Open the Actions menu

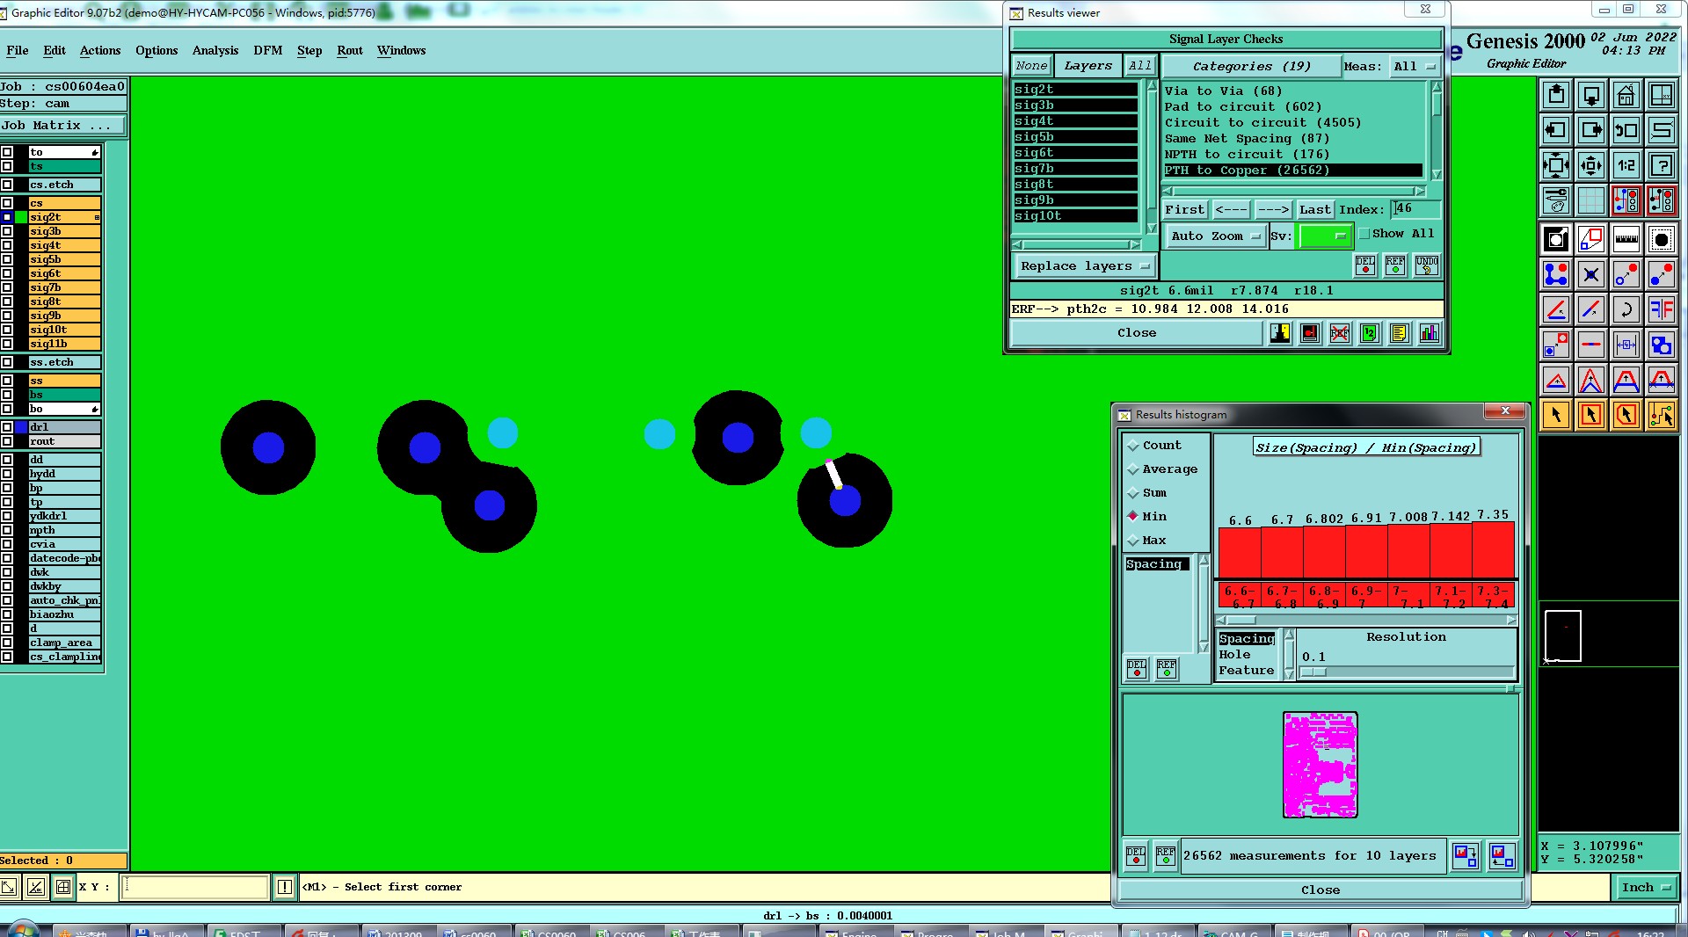pyautogui.click(x=100, y=50)
